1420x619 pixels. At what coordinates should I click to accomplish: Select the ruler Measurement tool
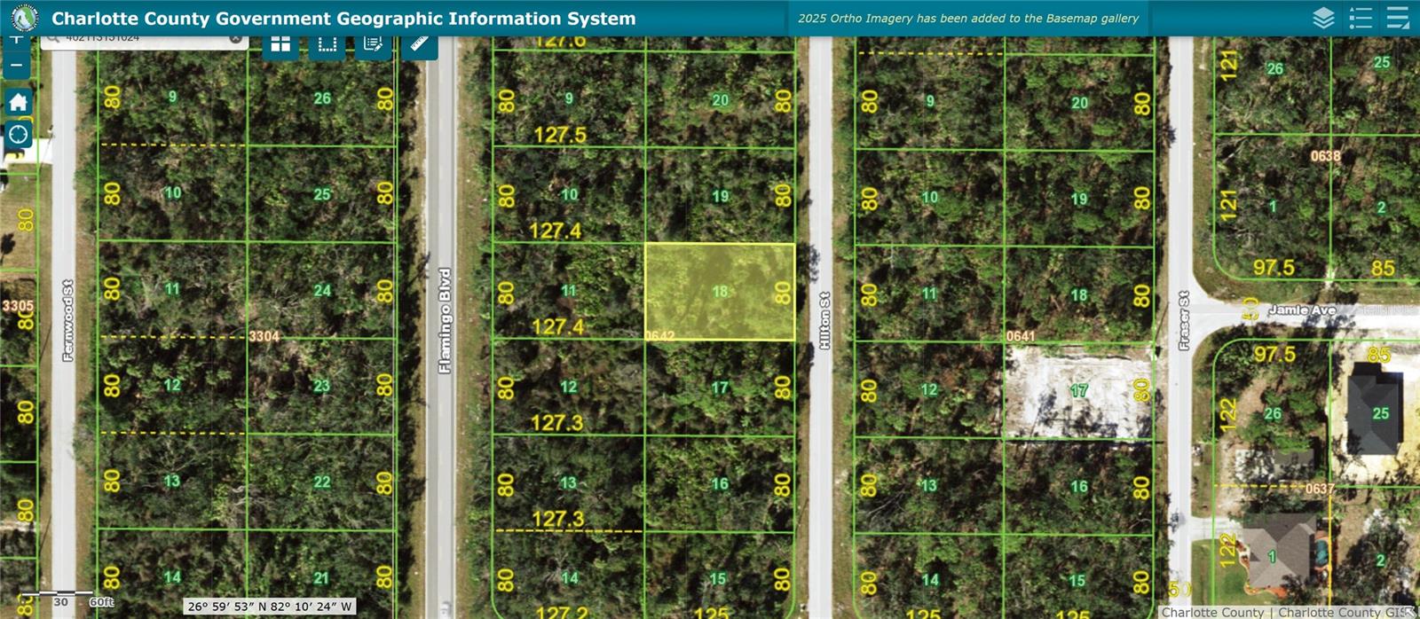tap(420, 44)
